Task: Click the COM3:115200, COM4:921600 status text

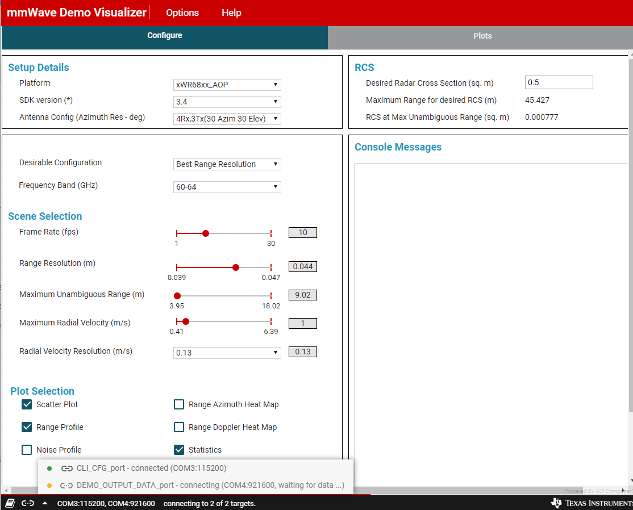Action: click(106, 504)
